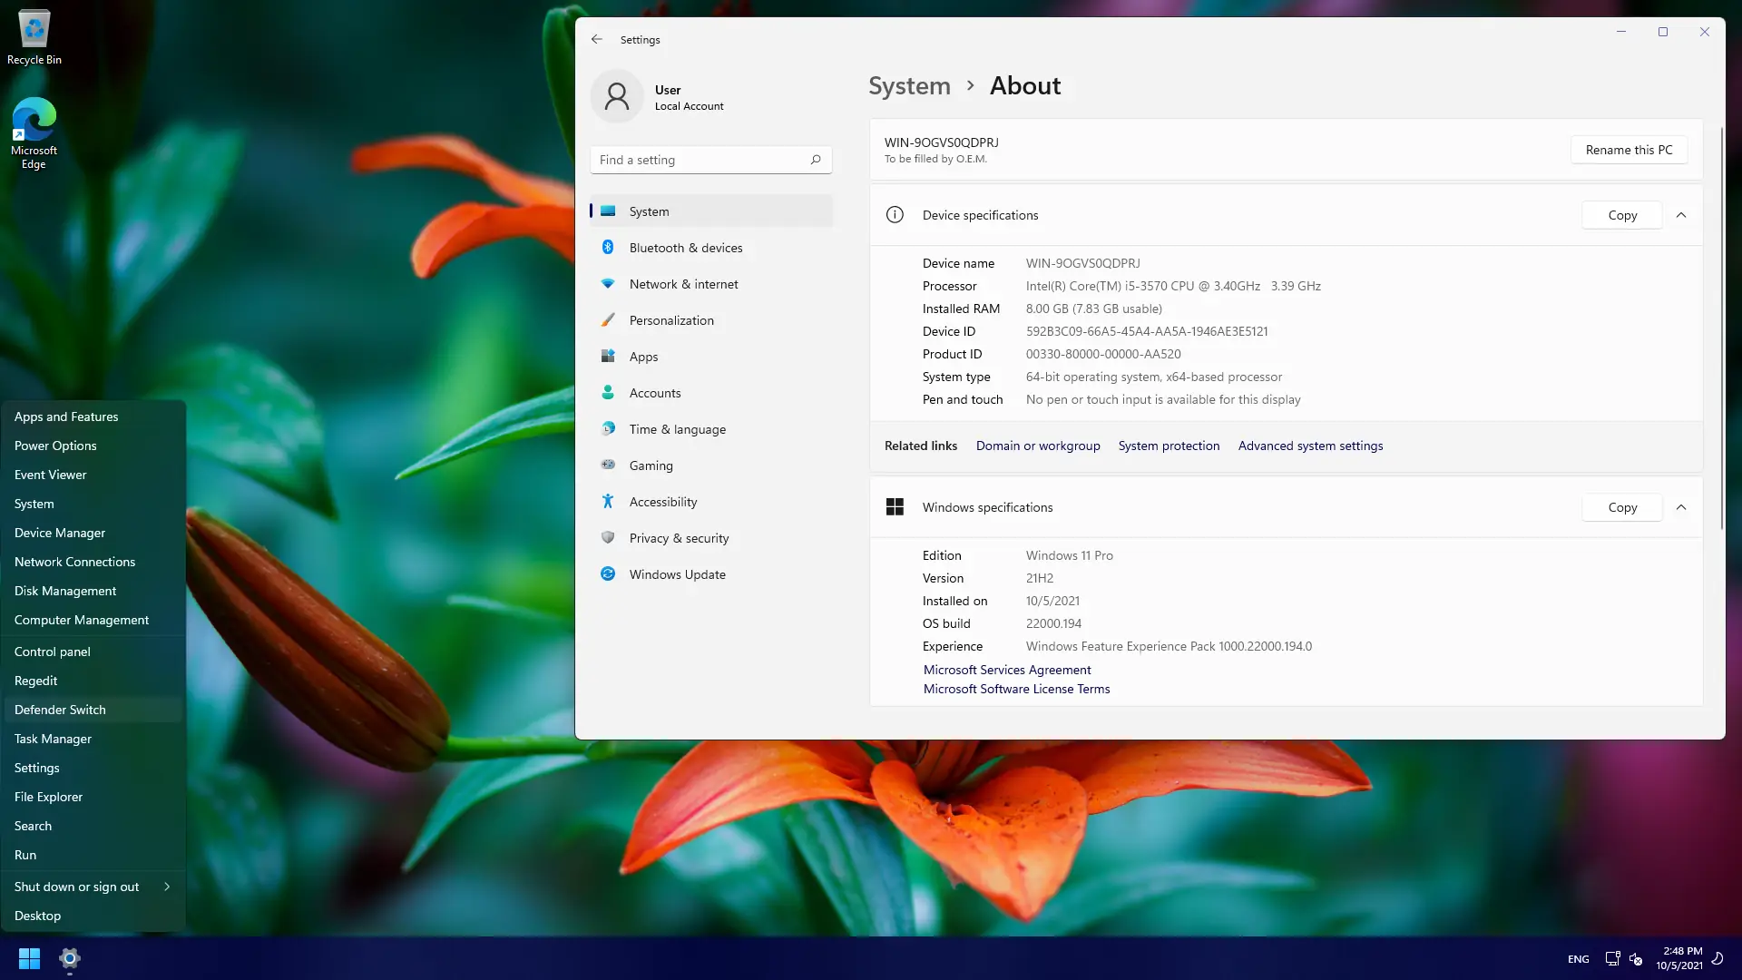Click the Settings gear in taskbar

(x=70, y=958)
